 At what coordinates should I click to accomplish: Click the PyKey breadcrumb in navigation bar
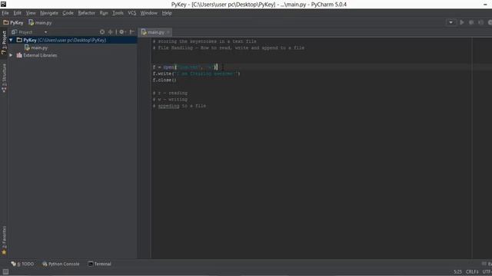click(x=13, y=22)
